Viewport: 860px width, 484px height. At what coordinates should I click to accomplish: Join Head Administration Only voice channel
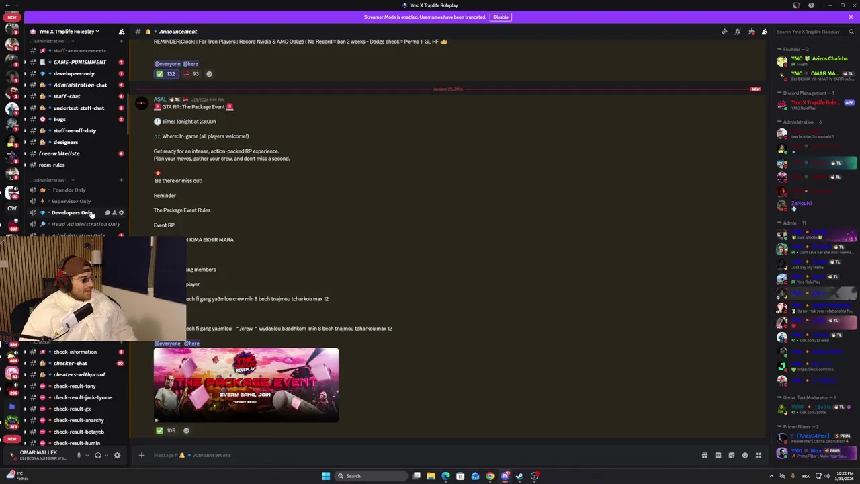coord(85,224)
